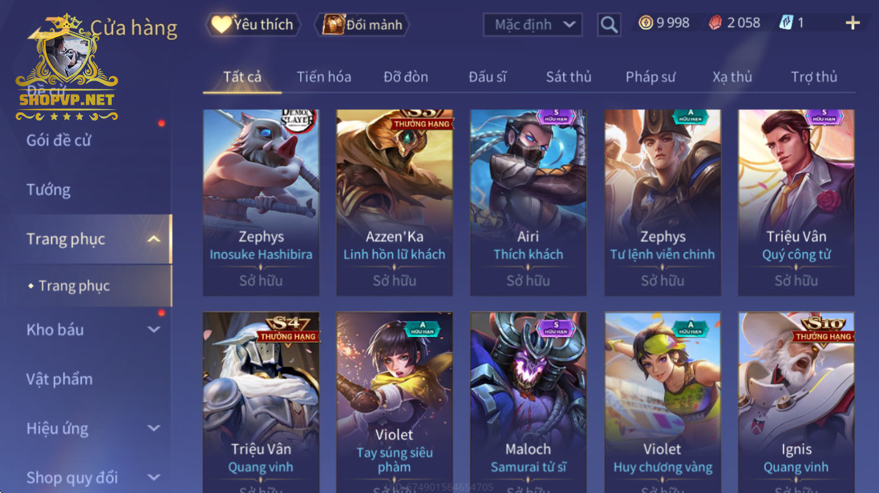
Task: Expand the Kho báu section
Action: (154, 329)
